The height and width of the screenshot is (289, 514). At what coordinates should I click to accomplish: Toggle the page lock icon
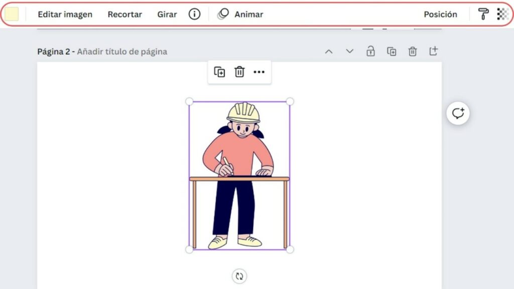click(370, 51)
